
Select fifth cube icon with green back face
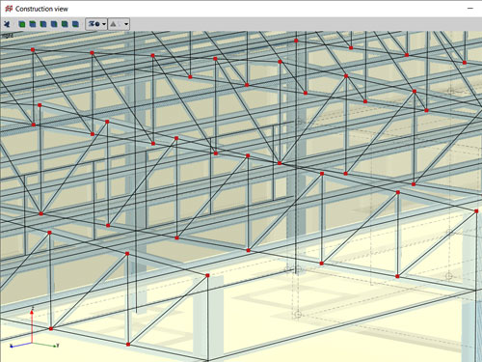point(65,24)
